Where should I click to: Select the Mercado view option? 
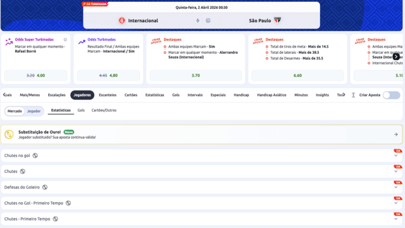coord(15,111)
